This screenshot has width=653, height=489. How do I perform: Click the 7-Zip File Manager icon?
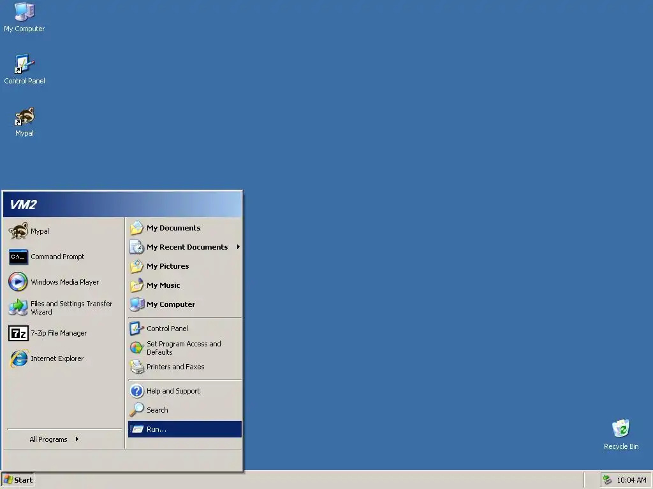[18, 333]
